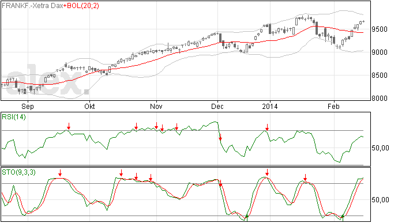
Task: Click the Sep month label
Action: [28, 106]
